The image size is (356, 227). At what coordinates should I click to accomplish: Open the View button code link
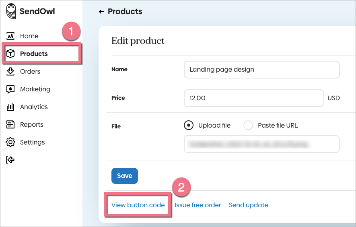point(138,205)
